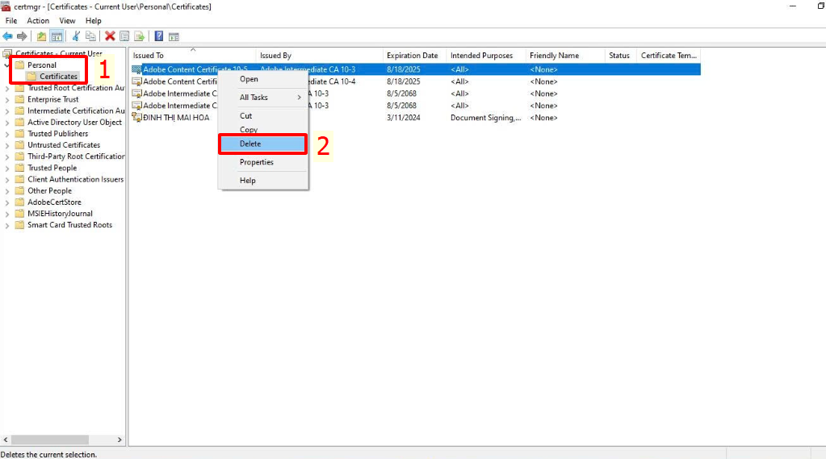Click the Enterprise Trust folder icon
Screen dimensions: 826x459
pyautogui.click(x=19, y=99)
